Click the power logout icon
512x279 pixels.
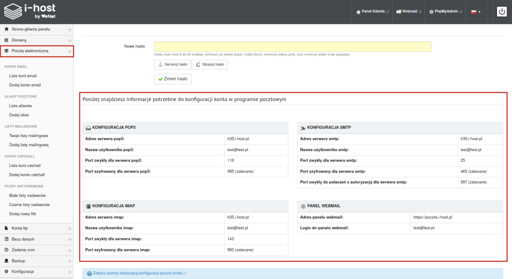coord(502,11)
